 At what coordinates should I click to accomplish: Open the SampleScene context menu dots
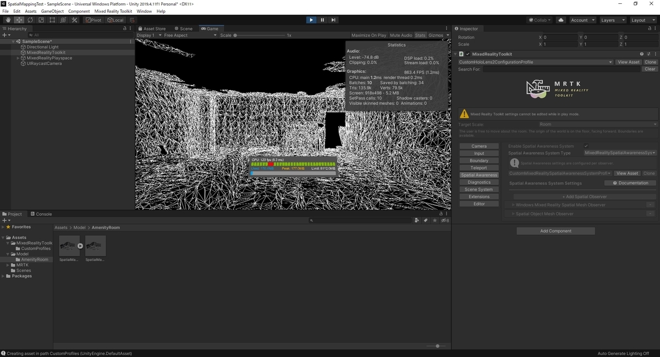(130, 41)
